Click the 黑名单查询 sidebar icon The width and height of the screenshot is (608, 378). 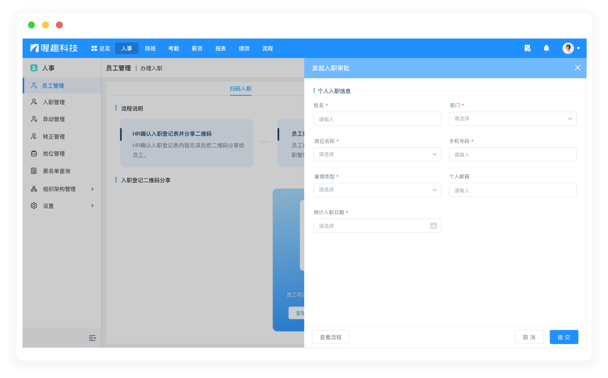[34, 171]
